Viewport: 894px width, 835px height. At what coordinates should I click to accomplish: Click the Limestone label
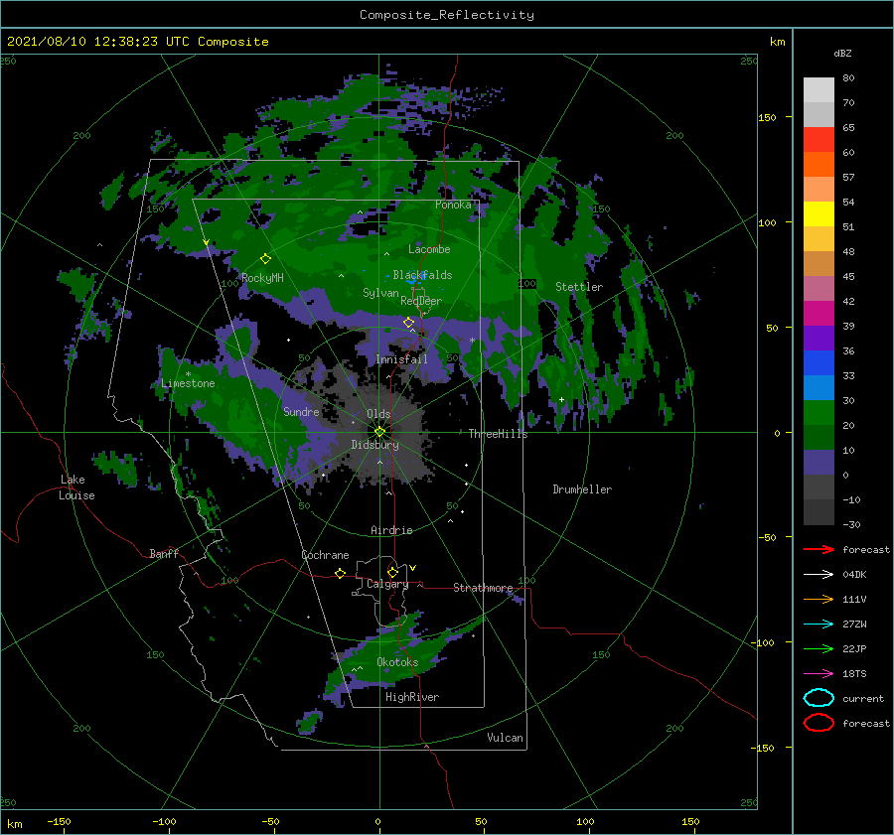point(188,383)
